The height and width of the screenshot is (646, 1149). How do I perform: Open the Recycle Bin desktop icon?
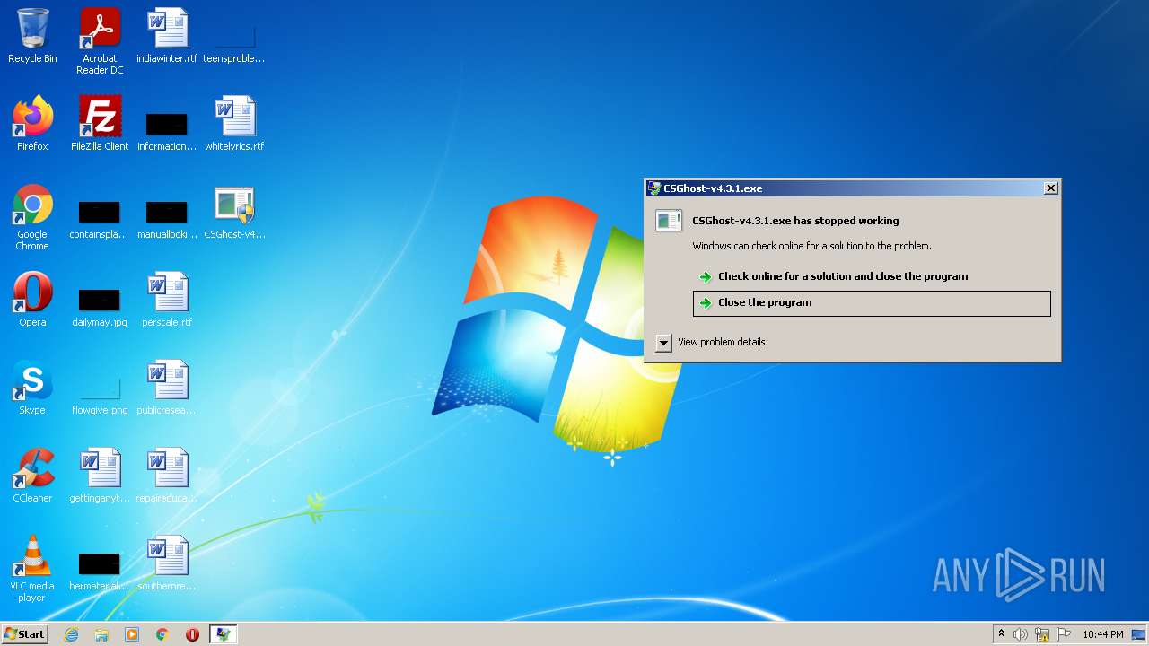click(x=32, y=36)
